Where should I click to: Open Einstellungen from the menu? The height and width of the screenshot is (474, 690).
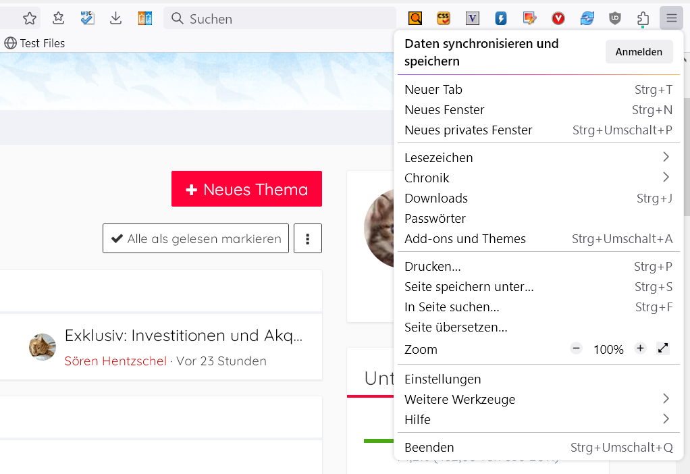pos(443,379)
